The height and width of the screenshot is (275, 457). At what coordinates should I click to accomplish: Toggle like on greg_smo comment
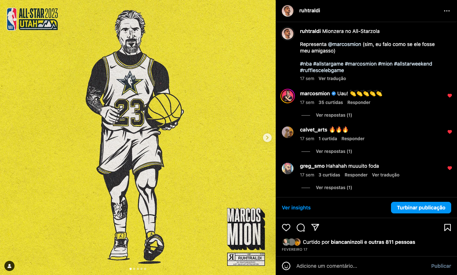pos(450,168)
